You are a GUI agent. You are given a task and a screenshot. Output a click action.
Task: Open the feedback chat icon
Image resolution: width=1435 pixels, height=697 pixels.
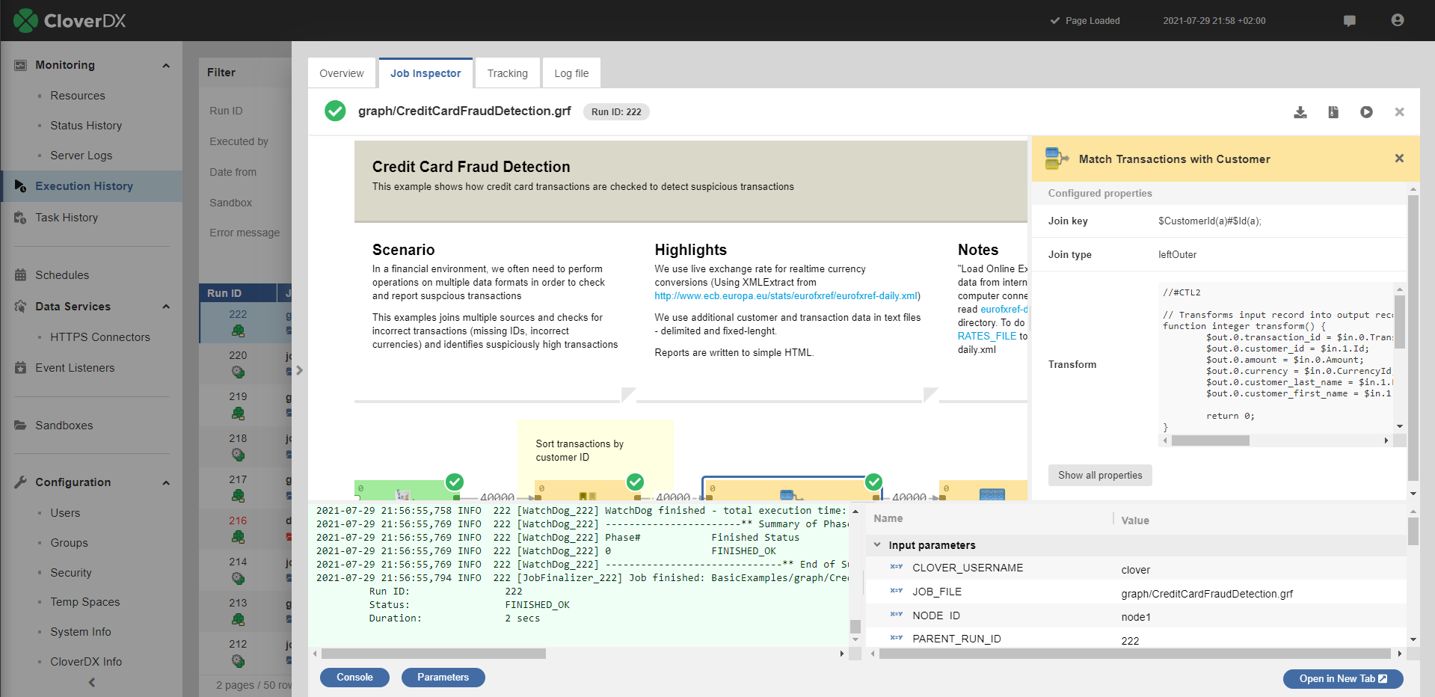pos(1350,20)
